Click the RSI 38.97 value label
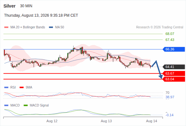Viewport: 186px width, 126px height. point(170,97)
